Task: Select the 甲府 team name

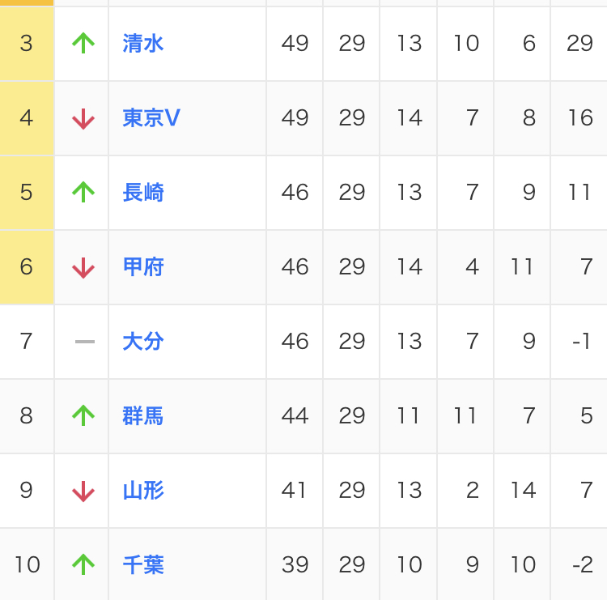Action: click(143, 267)
